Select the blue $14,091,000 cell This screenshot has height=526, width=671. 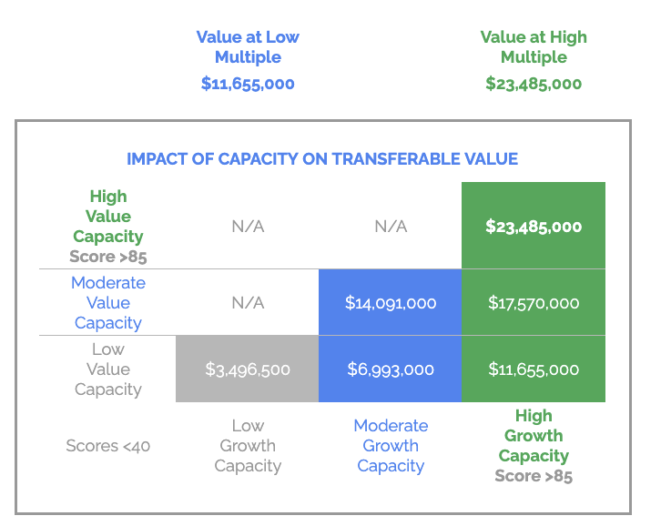pyautogui.click(x=391, y=303)
